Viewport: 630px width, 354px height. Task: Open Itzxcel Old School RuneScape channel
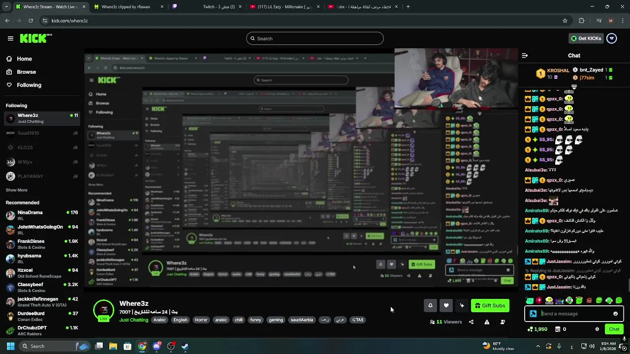[41, 273]
